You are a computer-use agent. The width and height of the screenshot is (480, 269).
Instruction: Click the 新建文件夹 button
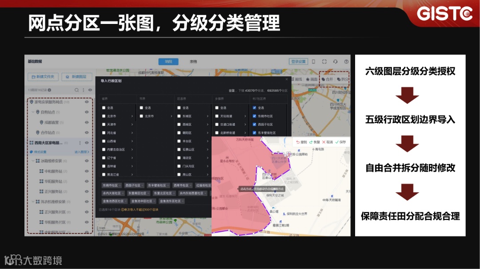click(43, 77)
